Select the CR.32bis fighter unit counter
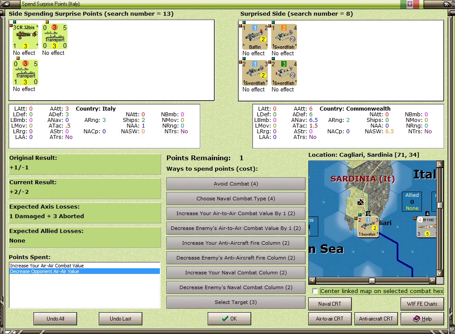 pyautogui.click(x=26, y=37)
